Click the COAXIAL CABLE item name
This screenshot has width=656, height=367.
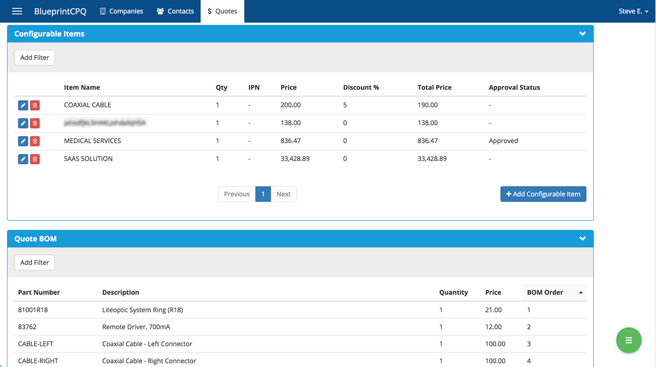[x=87, y=105]
